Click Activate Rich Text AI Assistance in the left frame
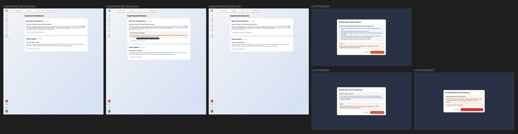The height and width of the screenshot is (134, 518). click(x=35, y=33)
